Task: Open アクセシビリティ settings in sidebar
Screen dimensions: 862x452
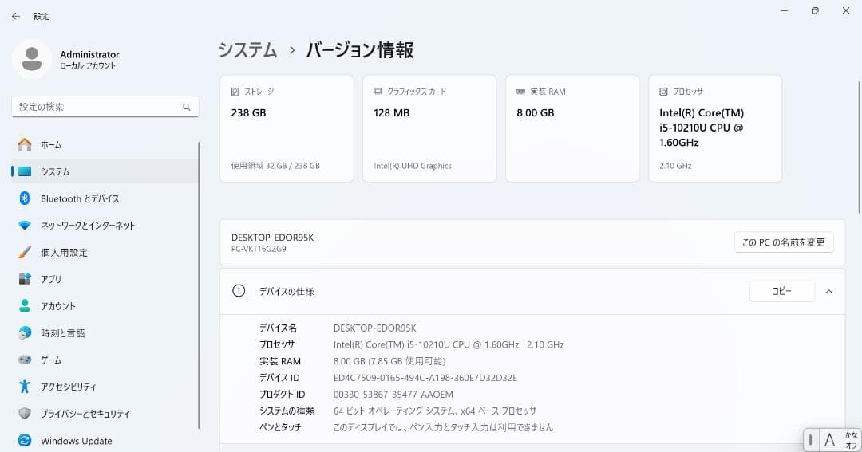Action: pyautogui.click(x=105, y=387)
